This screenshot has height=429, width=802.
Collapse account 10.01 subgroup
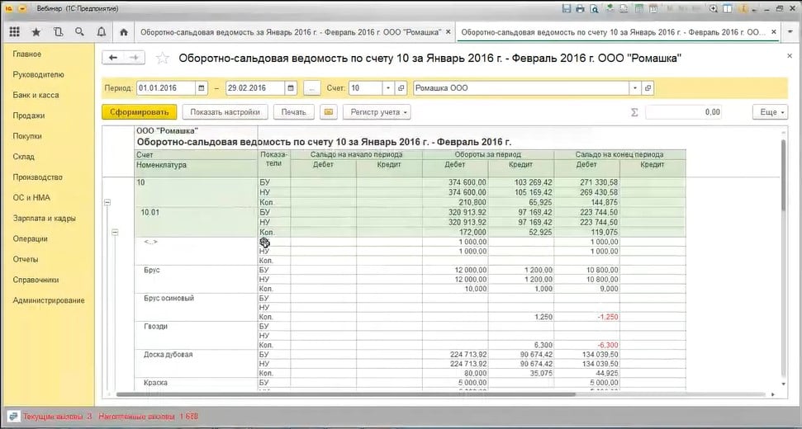[x=115, y=233]
